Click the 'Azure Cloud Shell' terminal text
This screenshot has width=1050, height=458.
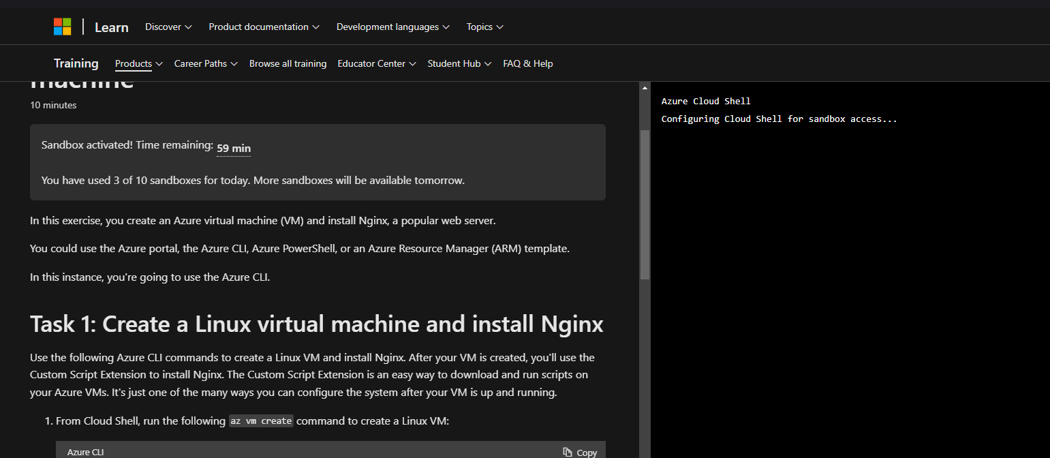coord(706,101)
